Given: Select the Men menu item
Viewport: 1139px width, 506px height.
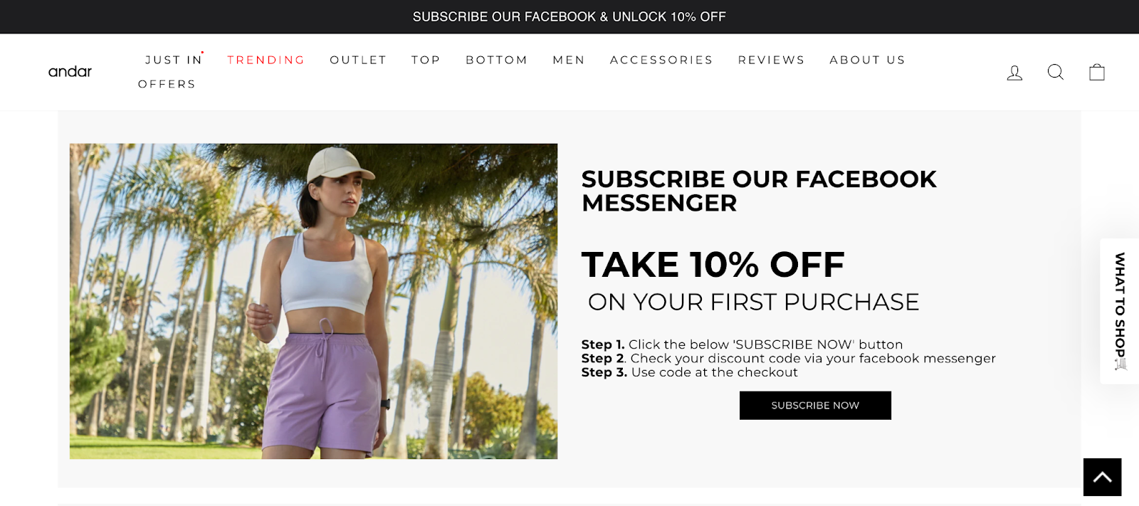Looking at the screenshot, I should coord(569,60).
